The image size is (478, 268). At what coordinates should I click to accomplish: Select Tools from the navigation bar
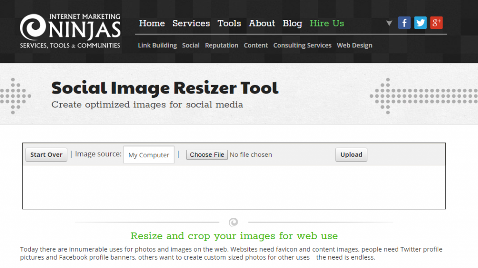point(229,23)
